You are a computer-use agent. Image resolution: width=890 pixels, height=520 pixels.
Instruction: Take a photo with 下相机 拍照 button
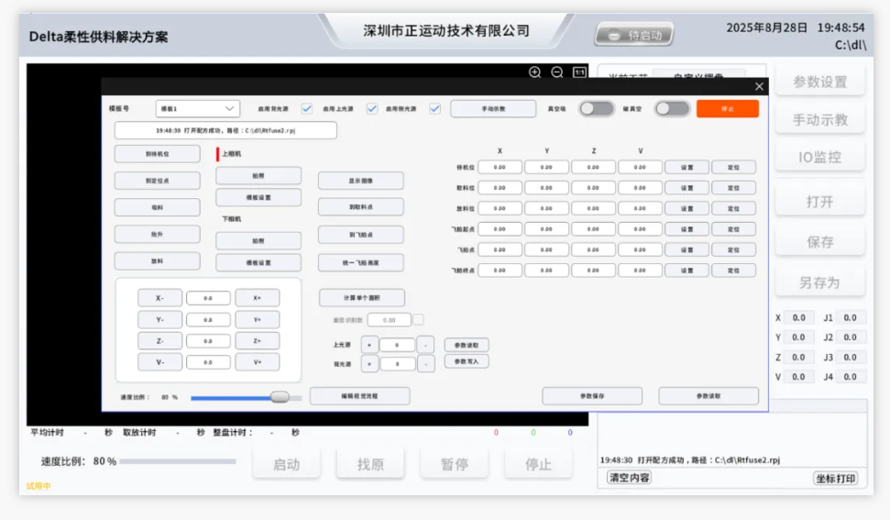258,240
